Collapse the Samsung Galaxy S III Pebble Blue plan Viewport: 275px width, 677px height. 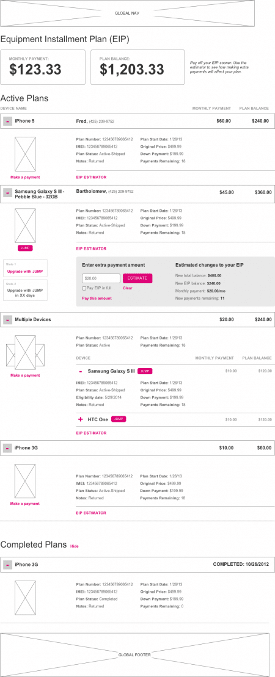[x=7, y=193]
